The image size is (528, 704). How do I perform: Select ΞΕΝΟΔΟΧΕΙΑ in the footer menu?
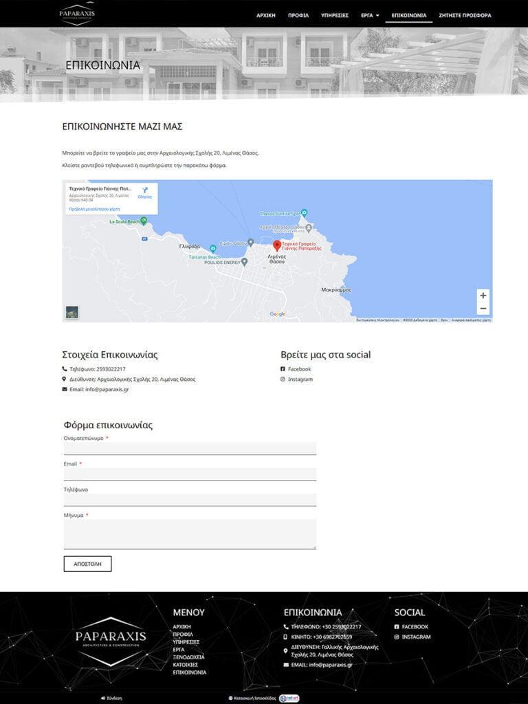[x=188, y=657]
